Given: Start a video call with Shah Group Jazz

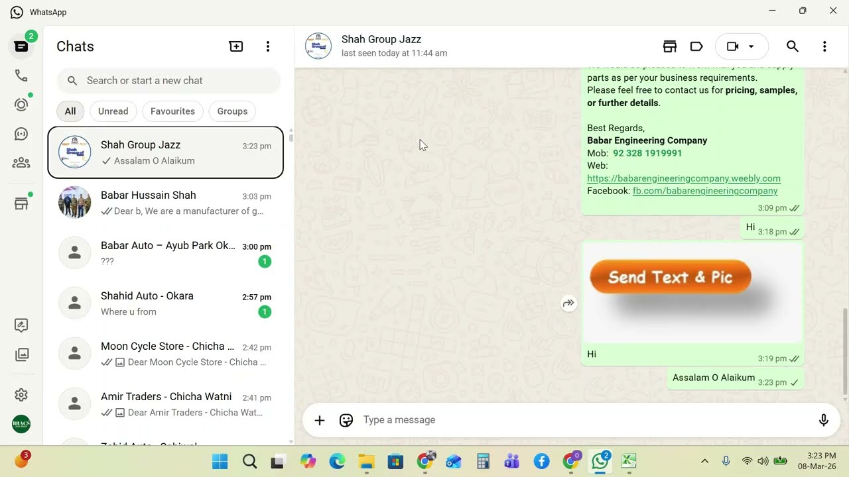Looking at the screenshot, I should (x=733, y=46).
